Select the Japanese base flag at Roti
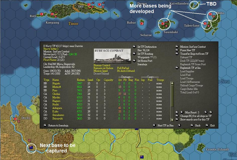 click(x=42, y=14)
